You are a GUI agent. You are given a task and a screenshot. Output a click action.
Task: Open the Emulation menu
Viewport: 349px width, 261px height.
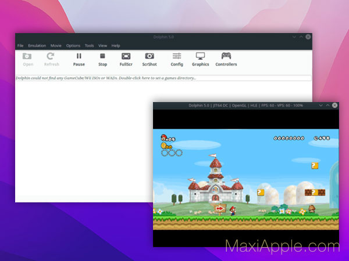coord(37,45)
